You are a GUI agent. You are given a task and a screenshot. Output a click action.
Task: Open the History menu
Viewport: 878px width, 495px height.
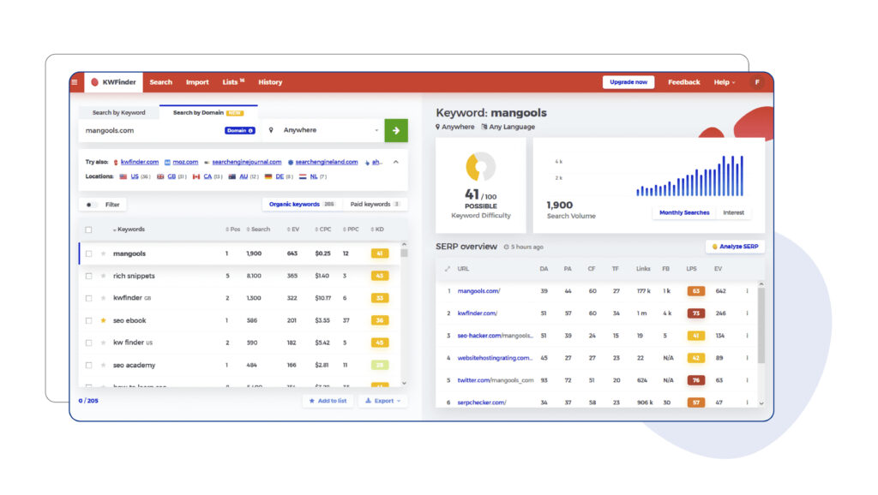tap(270, 82)
